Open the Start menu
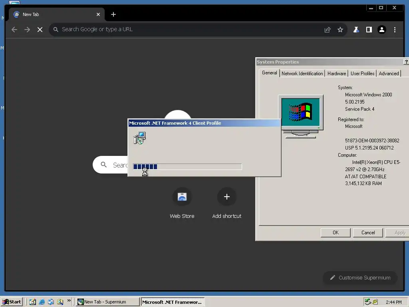The height and width of the screenshot is (307, 409). [12, 302]
